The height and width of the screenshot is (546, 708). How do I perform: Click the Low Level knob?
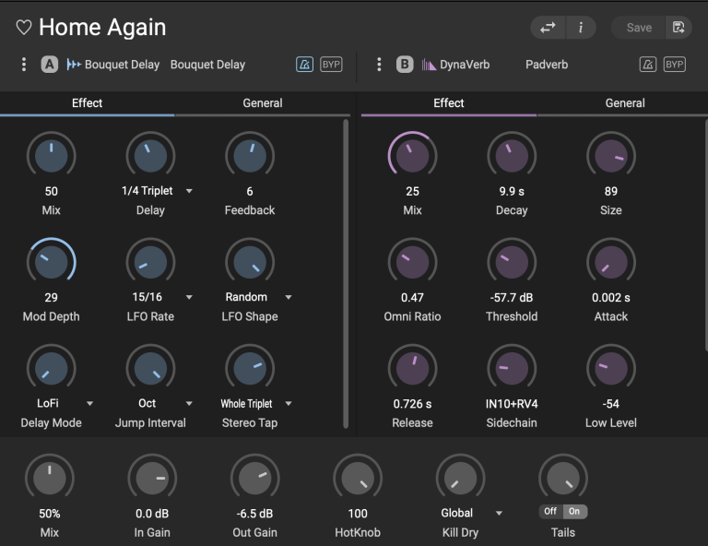(x=611, y=368)
